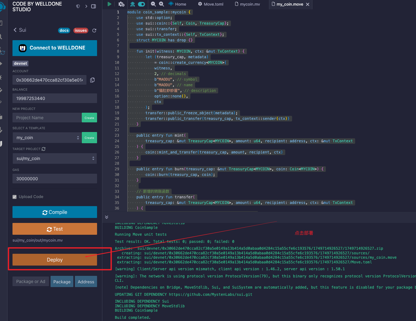Screen dimensions: 416x321
Task: Click the 'option::none(),' code line
Action: [x=171, y=96]
